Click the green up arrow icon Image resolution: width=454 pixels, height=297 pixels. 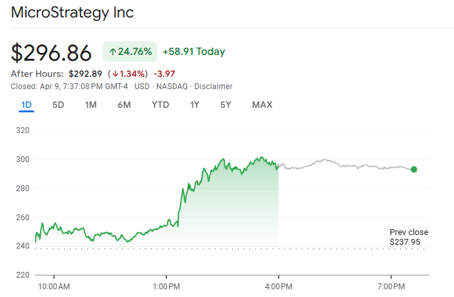click(x=113, y=52)
